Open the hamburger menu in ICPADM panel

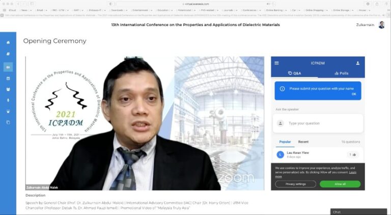[x=276, y=63]
